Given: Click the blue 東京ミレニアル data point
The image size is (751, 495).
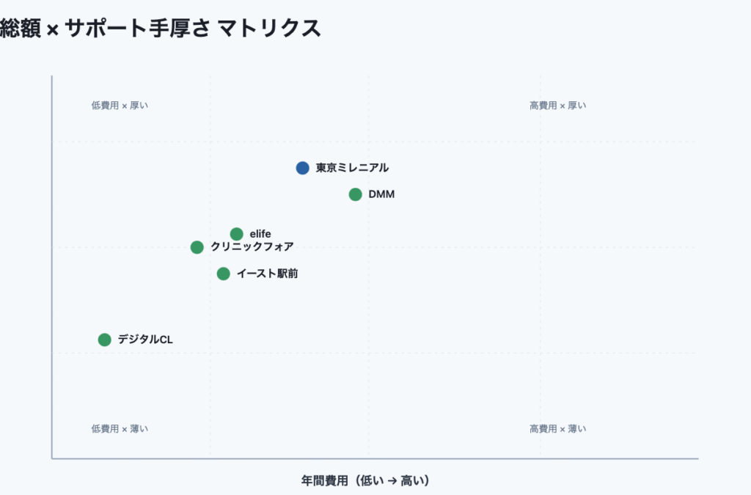Looking at the screenshot, I should [x=302, y=168].
